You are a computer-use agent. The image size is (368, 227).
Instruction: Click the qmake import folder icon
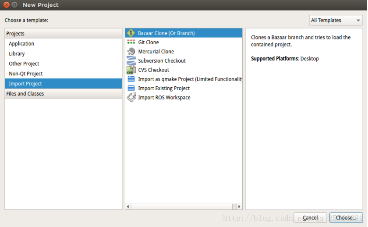click(131, 79)
